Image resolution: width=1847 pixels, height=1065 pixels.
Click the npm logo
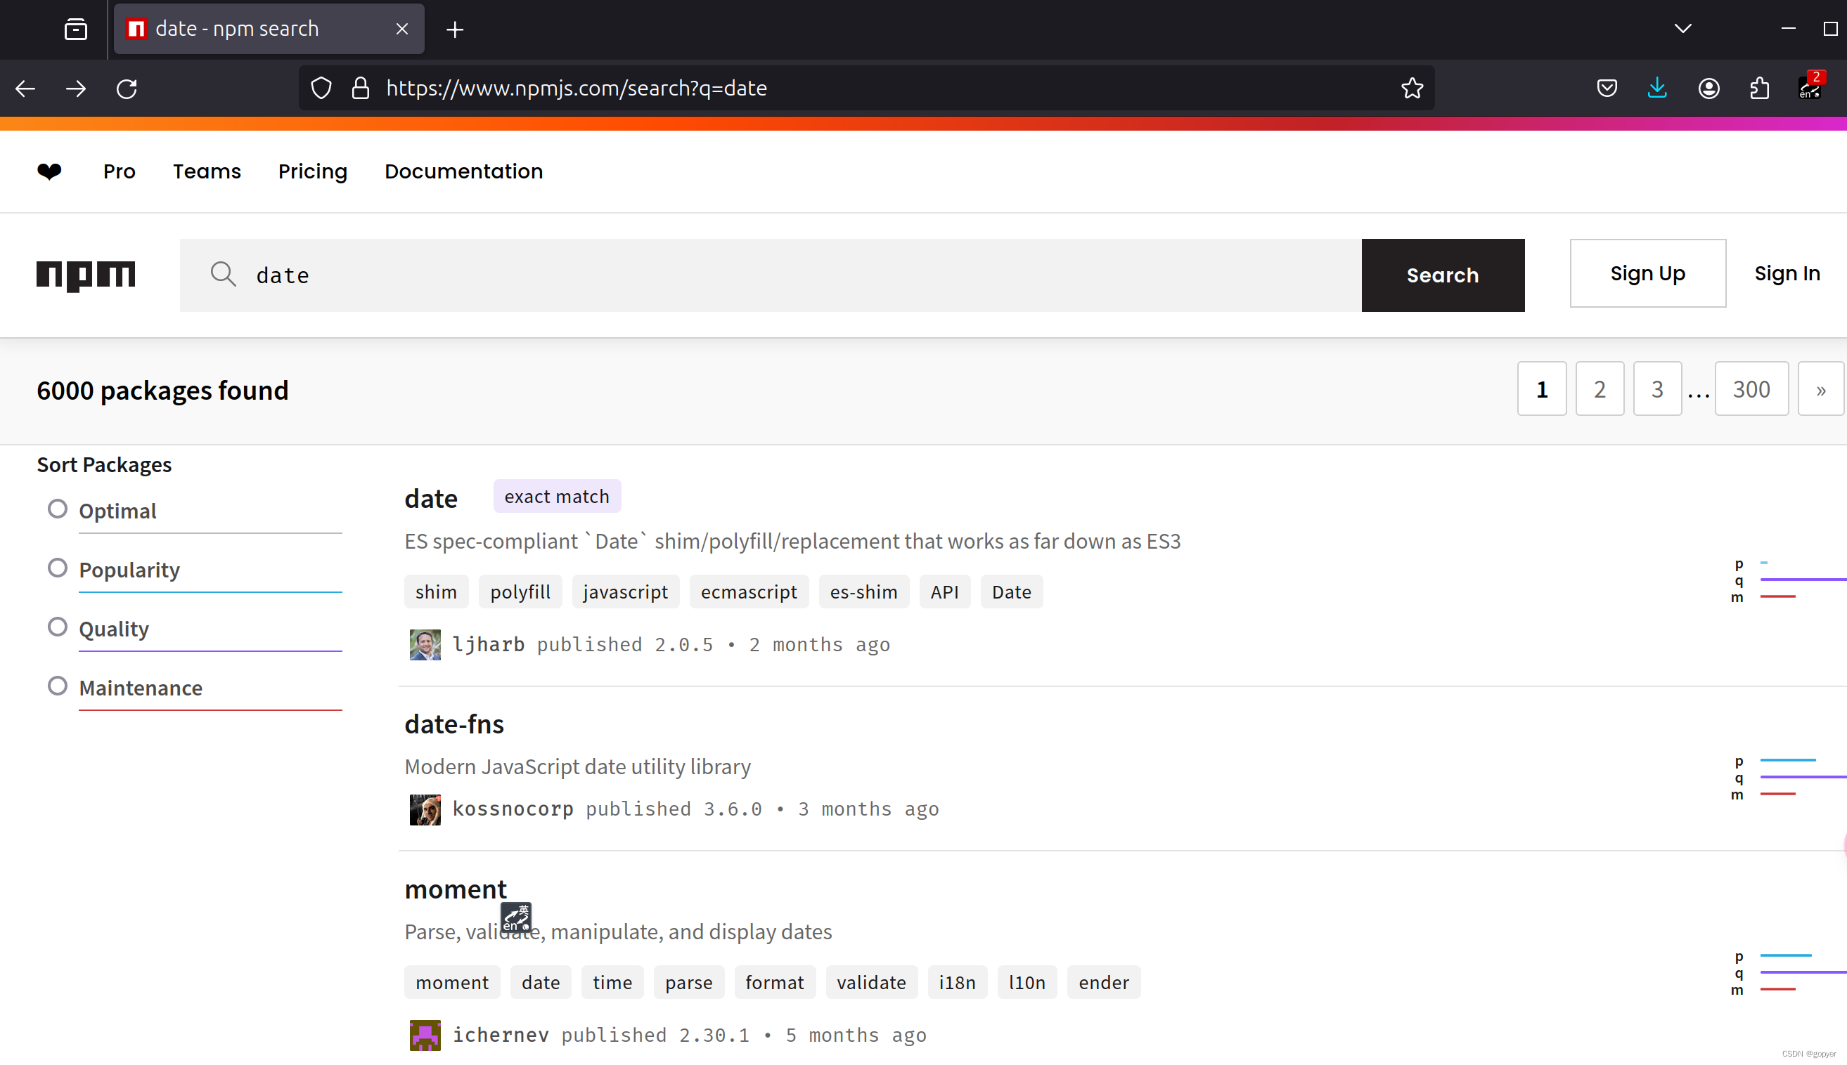click(86, 275)
